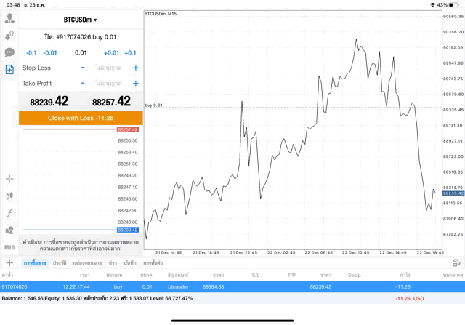
Task: Decrease Take Profit with minus button
Action: pyautogui.click(x=83, y=83)
